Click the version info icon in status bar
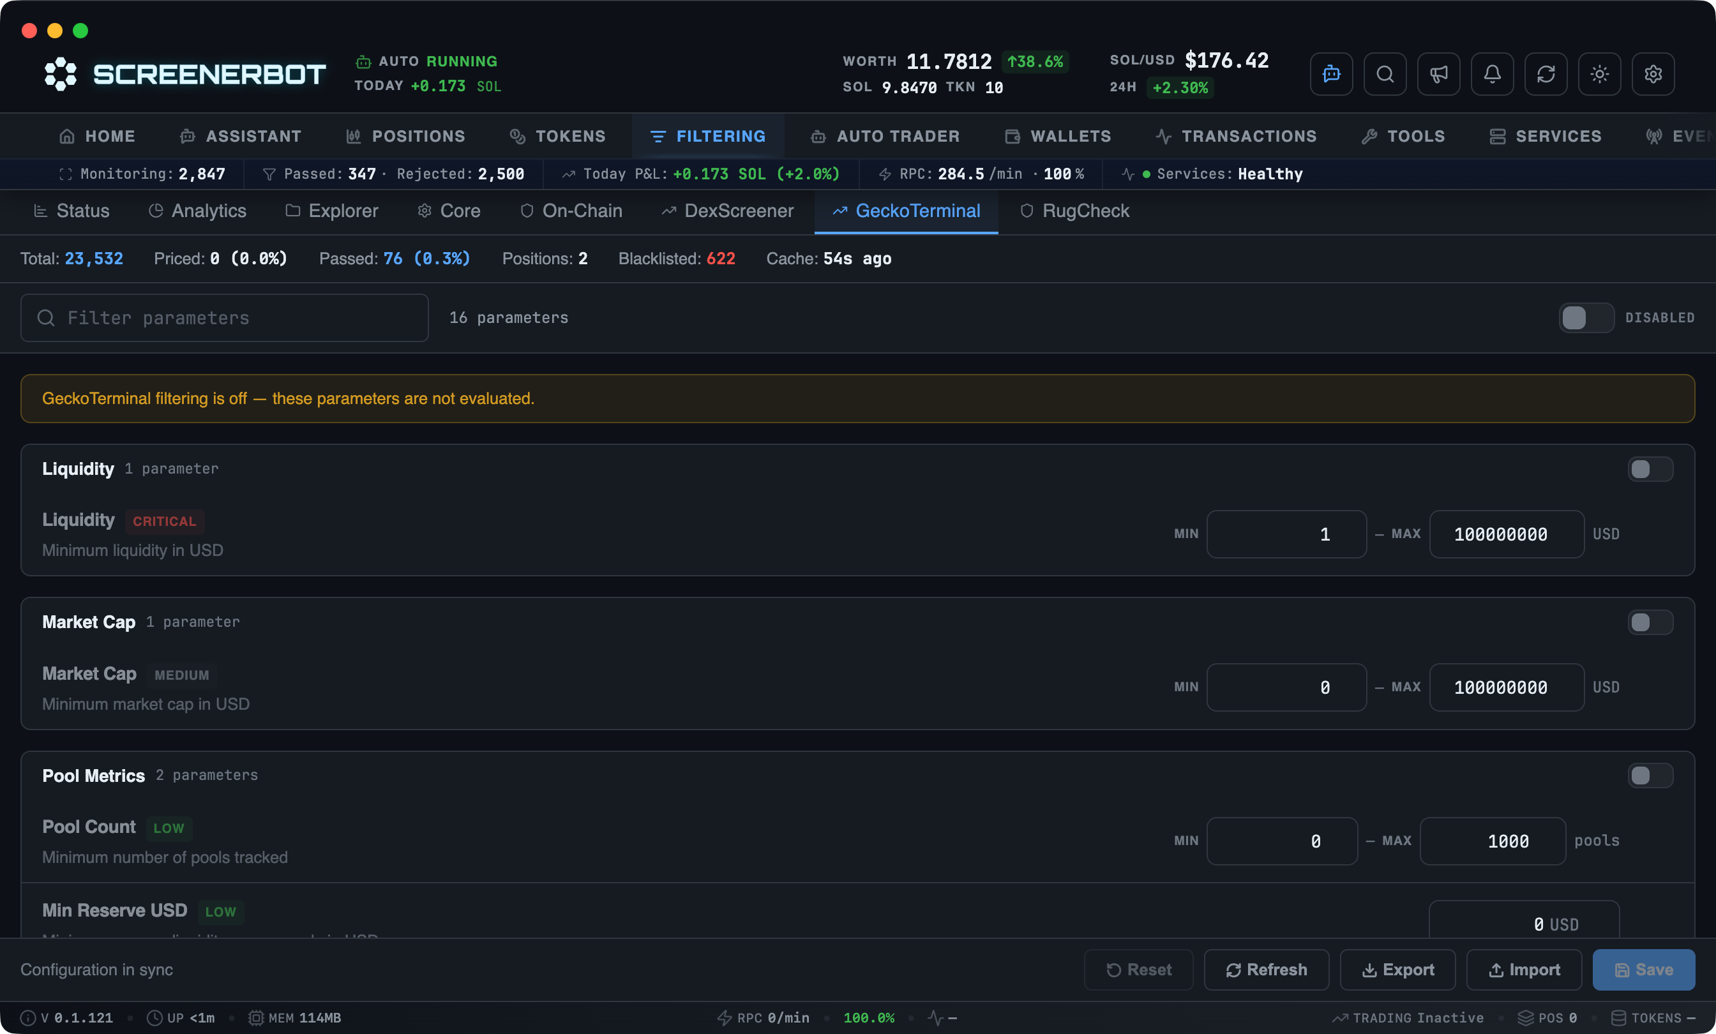 click(x=28, y=1018)
